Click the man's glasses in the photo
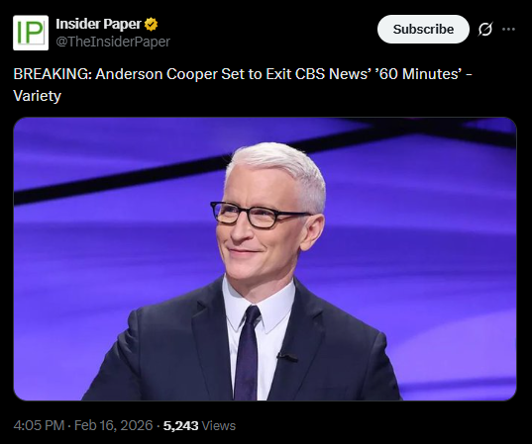 (x=258, y=215)
